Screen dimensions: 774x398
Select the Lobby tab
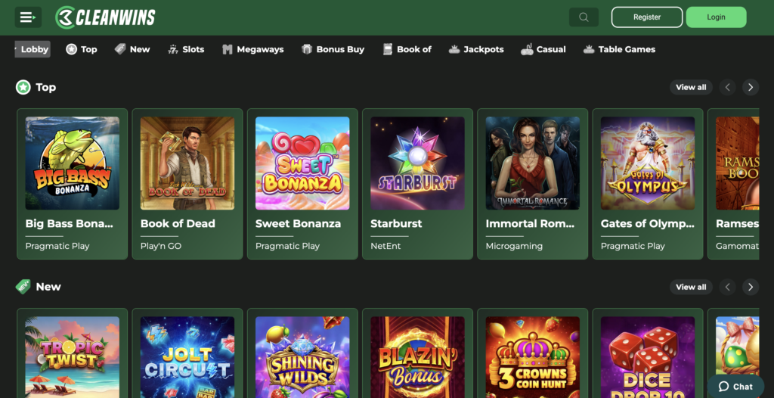click(x=33, y=49)
